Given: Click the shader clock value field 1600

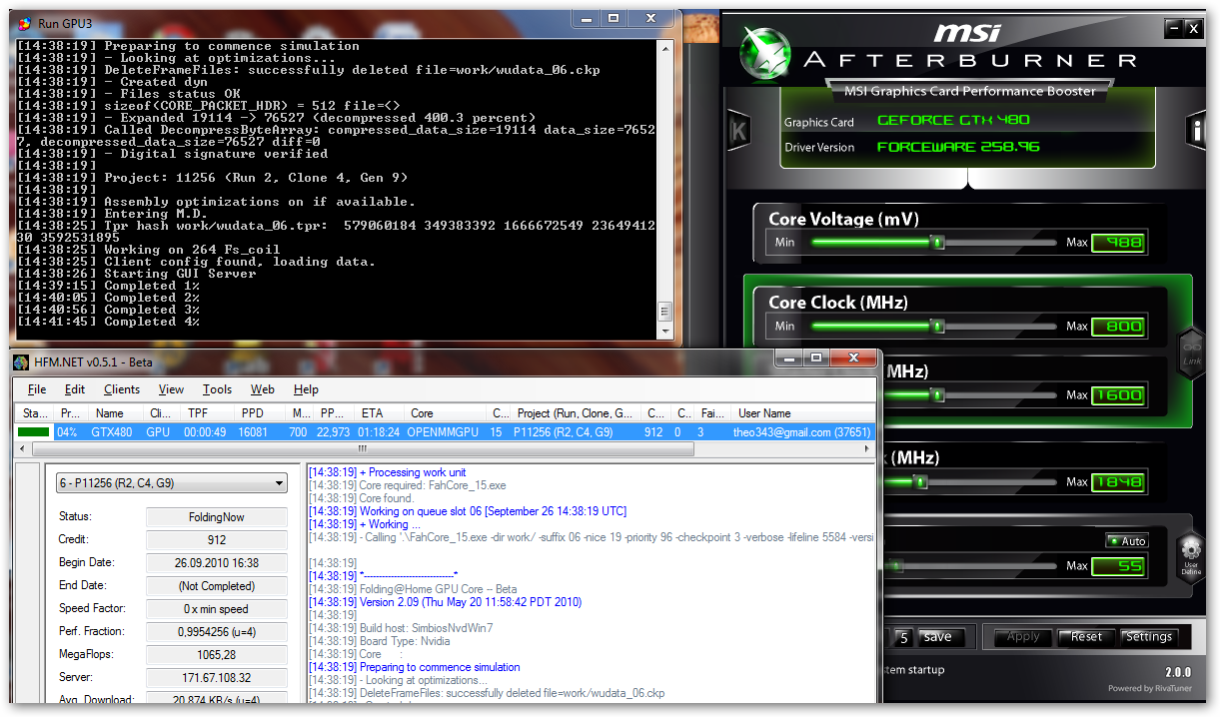Looking at the screenshot, I should tap(1118, 394).
